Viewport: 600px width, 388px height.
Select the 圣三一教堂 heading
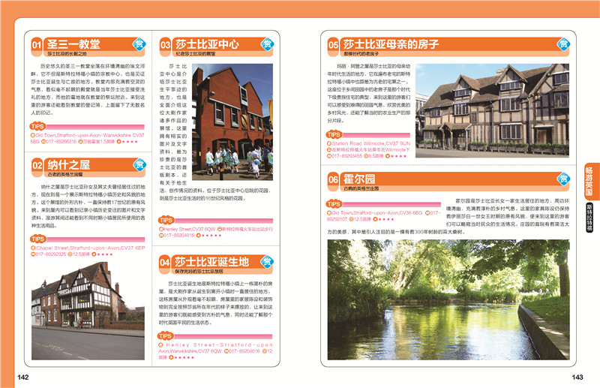73,44
